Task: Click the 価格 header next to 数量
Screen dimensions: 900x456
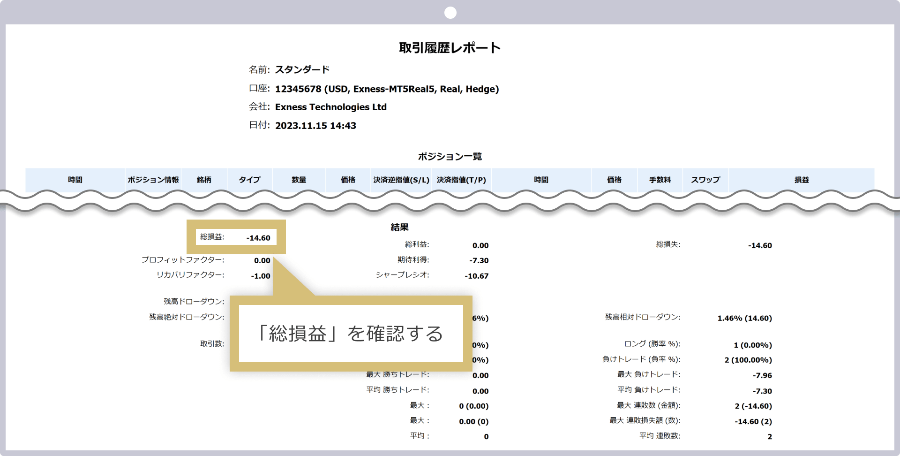Action: tap(348, 180)
